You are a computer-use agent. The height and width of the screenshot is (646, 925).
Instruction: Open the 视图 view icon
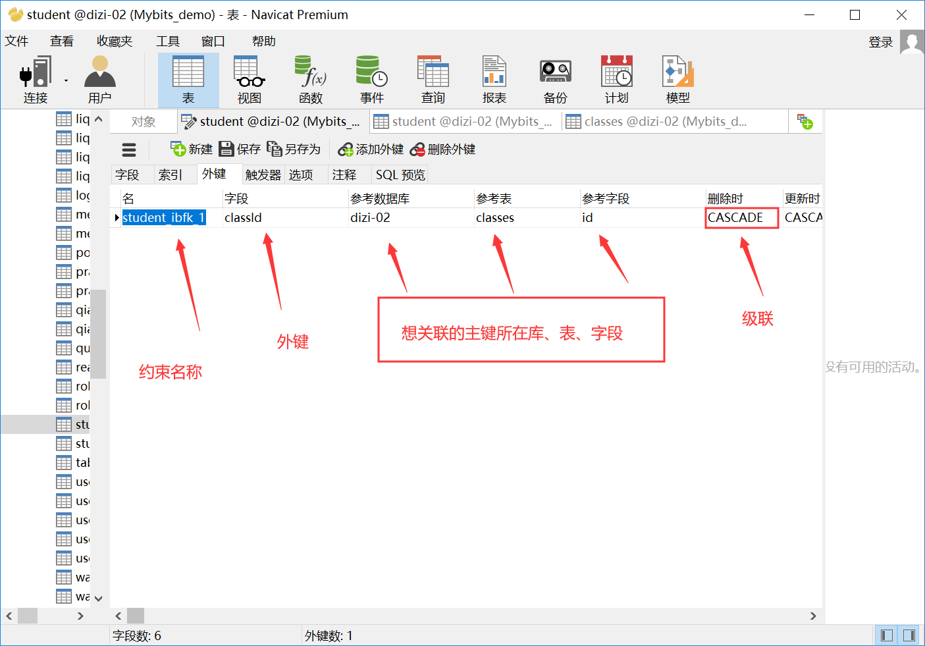pyautogui.click(x=250, y=80)
